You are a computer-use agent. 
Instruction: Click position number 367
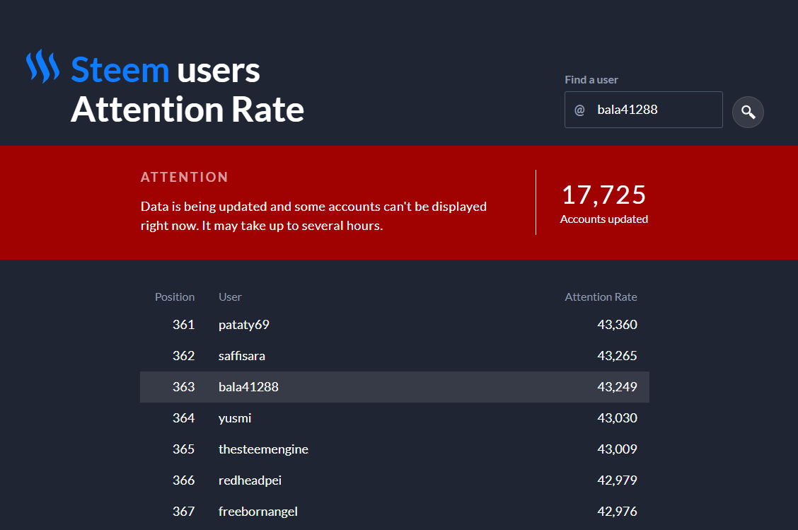184,511
